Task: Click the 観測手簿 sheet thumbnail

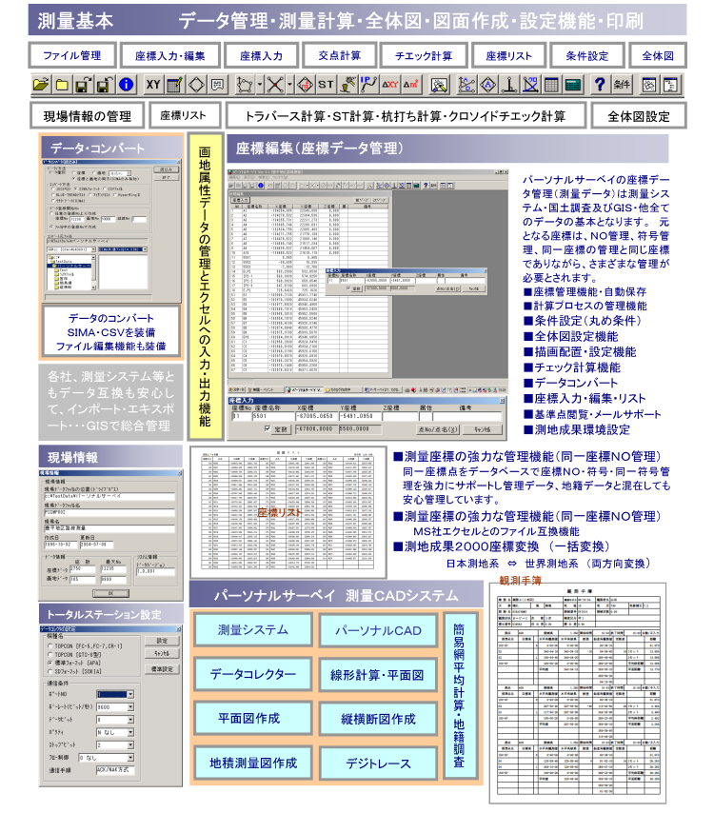Action: pyautogui.click(x=578, y=693)
